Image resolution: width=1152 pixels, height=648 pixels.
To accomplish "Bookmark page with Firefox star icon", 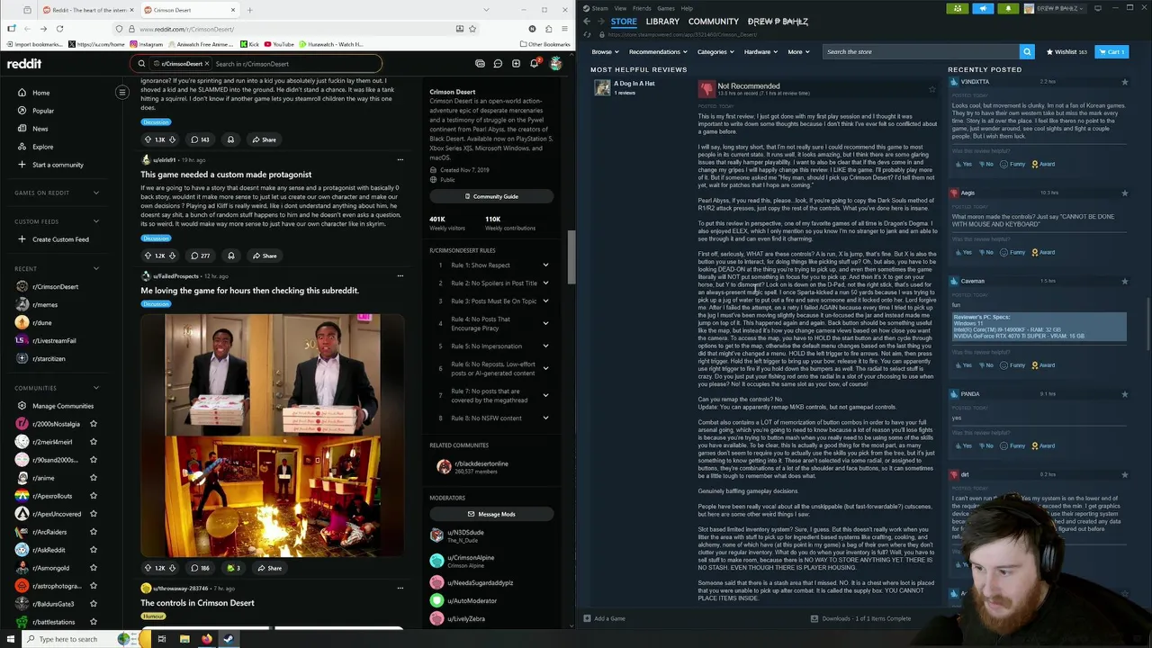I will point(472,29).
